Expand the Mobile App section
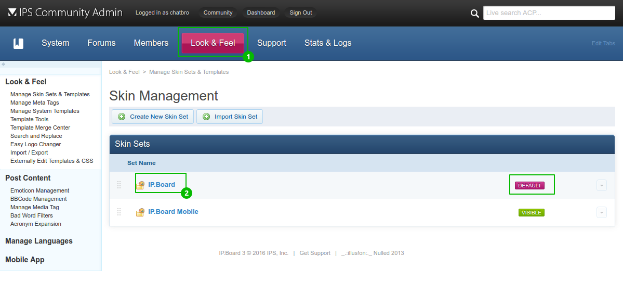Image resolution: width=623 pixels, height=281 pixels. [x=24, y=260]
